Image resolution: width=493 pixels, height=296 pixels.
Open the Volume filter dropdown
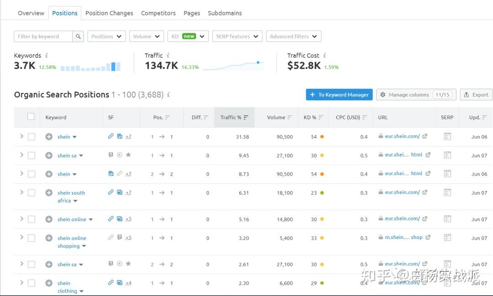pos(146,36)
